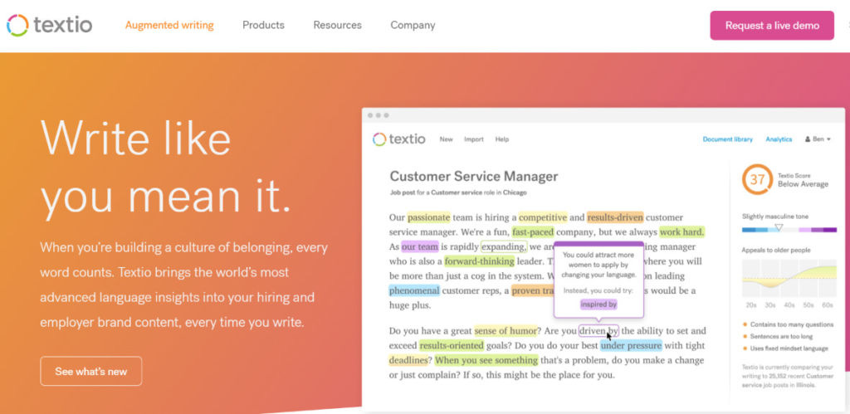Expand the Ben user dropdown

[818, 139]
